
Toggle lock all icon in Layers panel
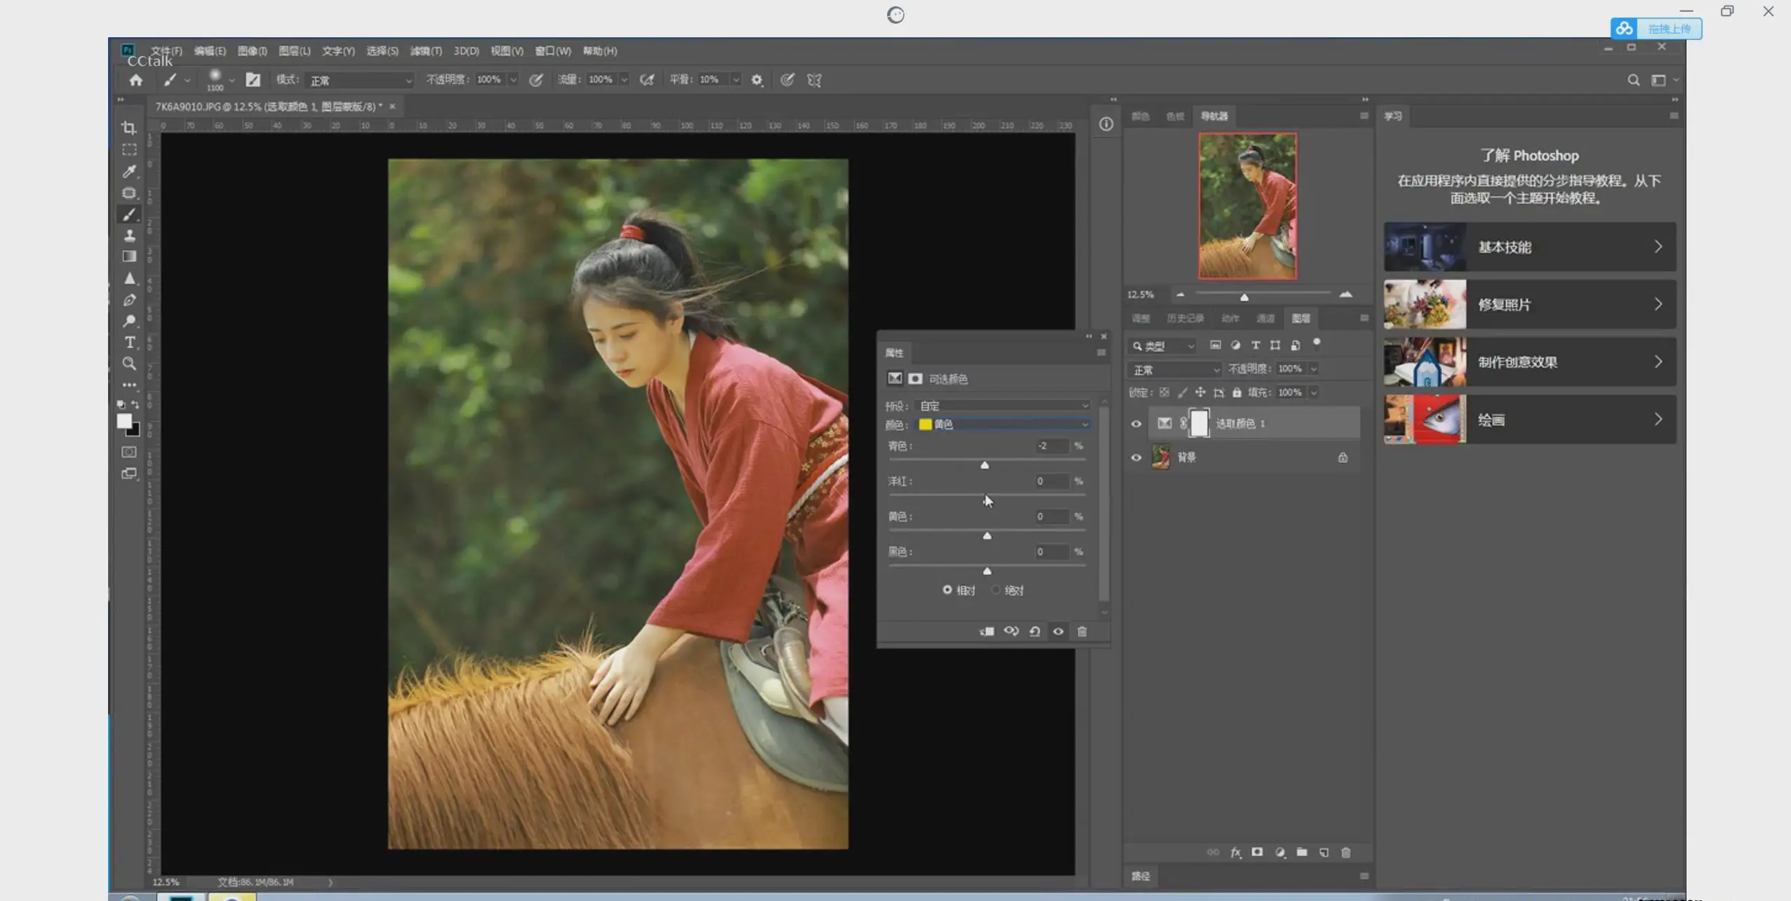[1237, 393]
